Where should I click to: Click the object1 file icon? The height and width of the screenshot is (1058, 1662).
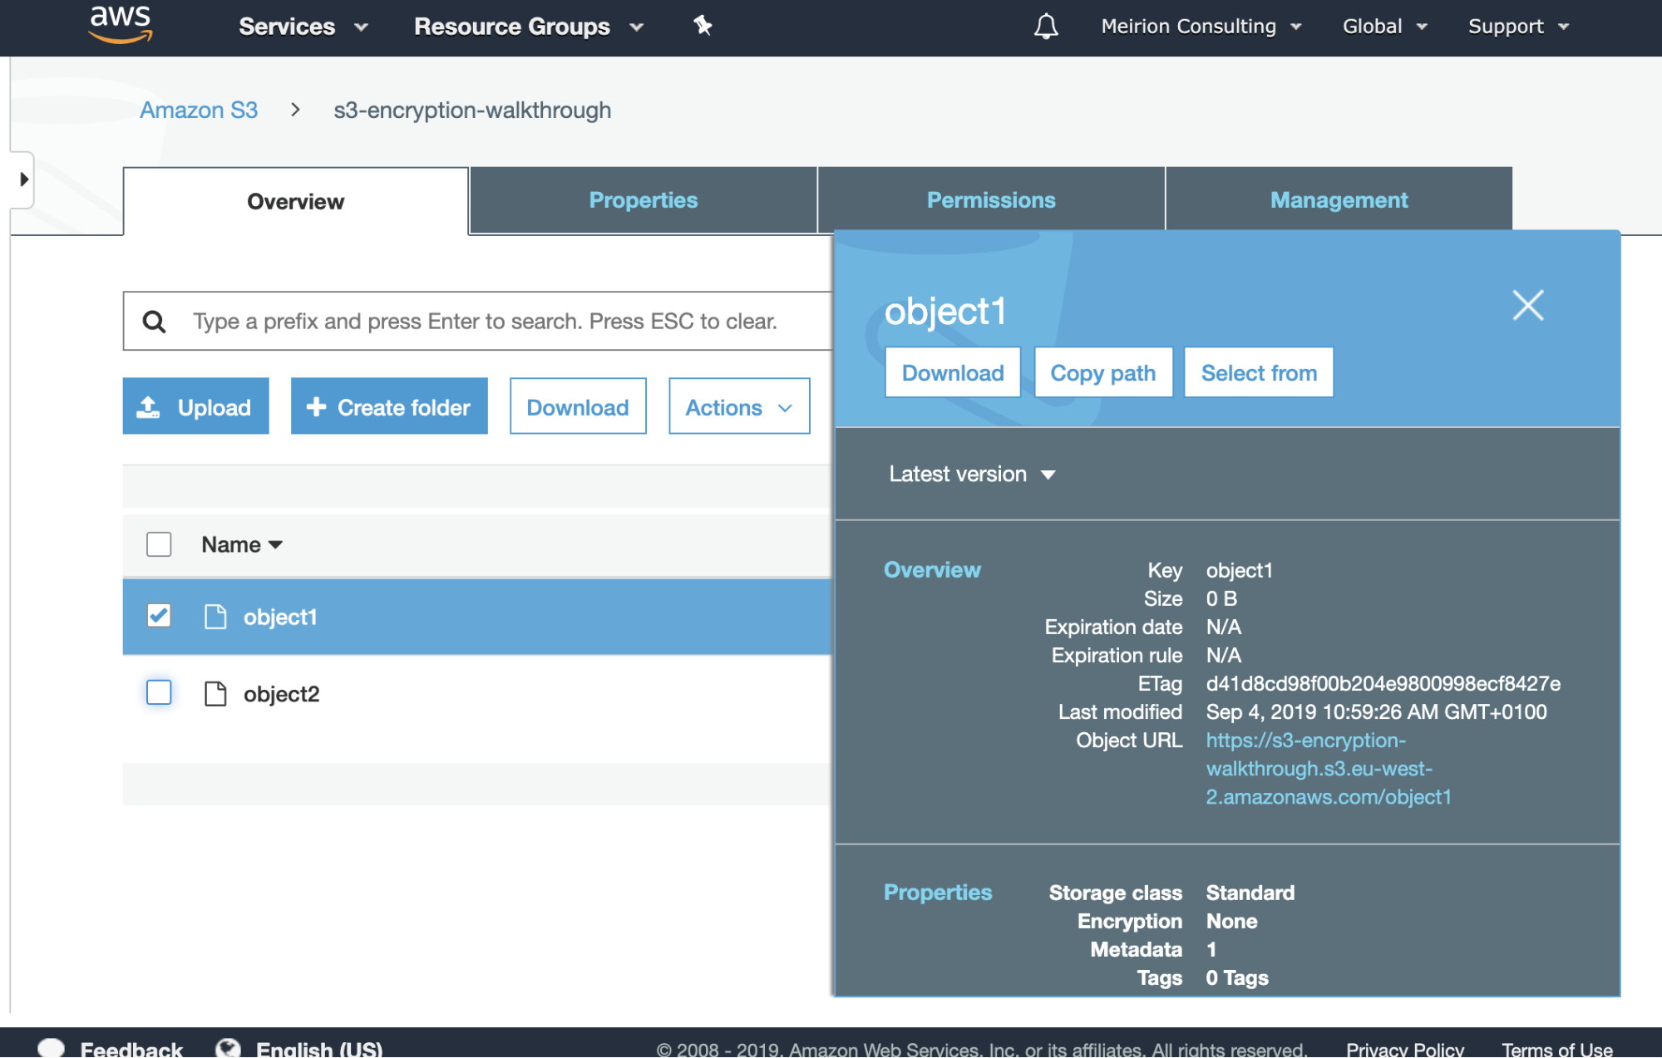click(x=215, y=617)
